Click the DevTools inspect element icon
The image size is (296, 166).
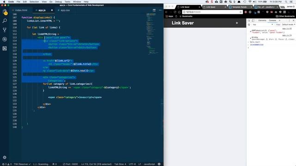[x=249, y=20]
